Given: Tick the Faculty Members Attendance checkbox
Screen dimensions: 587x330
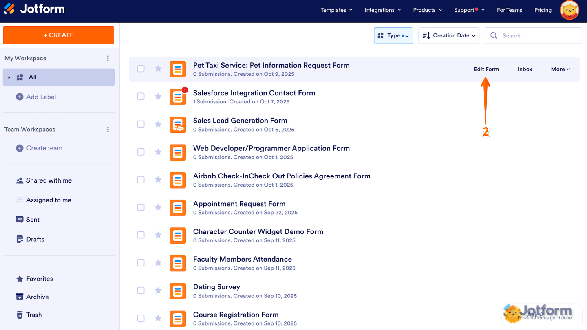Looking at the screenshot, I should [x=141, y=263].
